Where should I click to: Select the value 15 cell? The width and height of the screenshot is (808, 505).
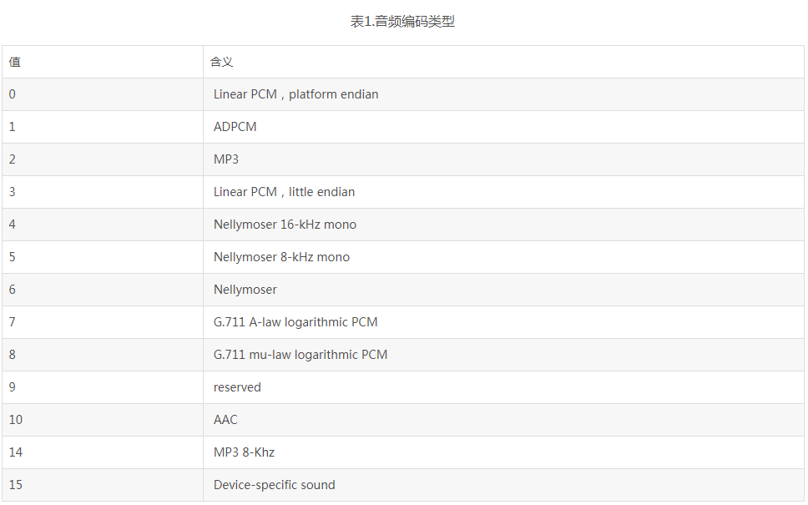tap(103, 485)
